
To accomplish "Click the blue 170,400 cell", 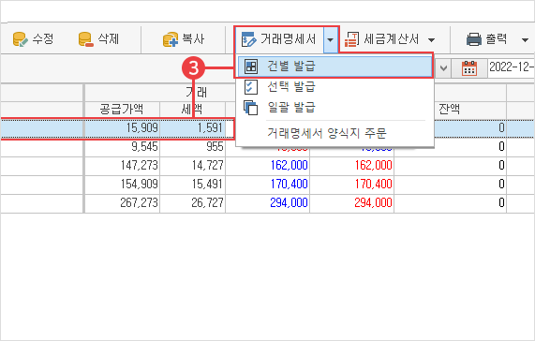I will [x=268, y=185].
